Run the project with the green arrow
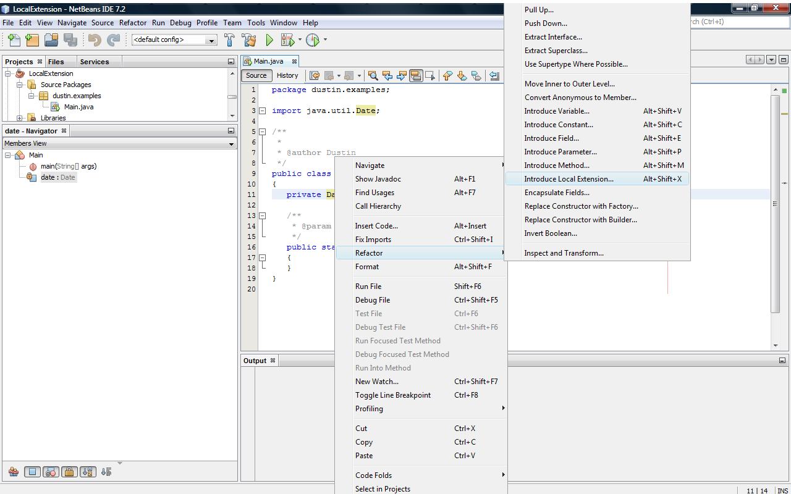 pyautogui.click(x=269, y=40)
